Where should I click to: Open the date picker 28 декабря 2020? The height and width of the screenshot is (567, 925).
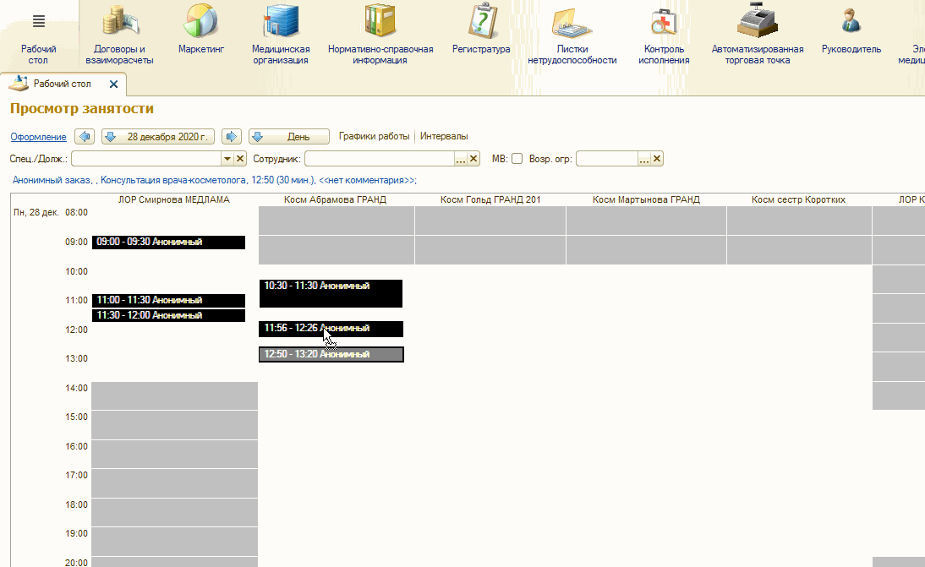pyautogui.click(x=159, y=137)
